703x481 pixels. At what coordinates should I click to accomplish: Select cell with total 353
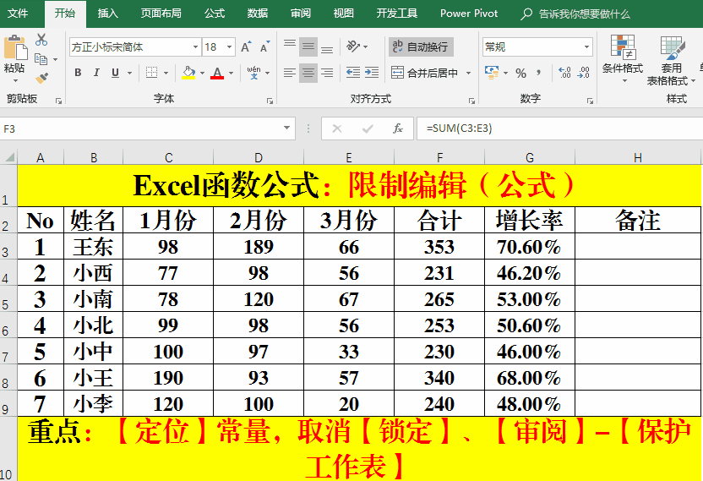tap(439, 246)
